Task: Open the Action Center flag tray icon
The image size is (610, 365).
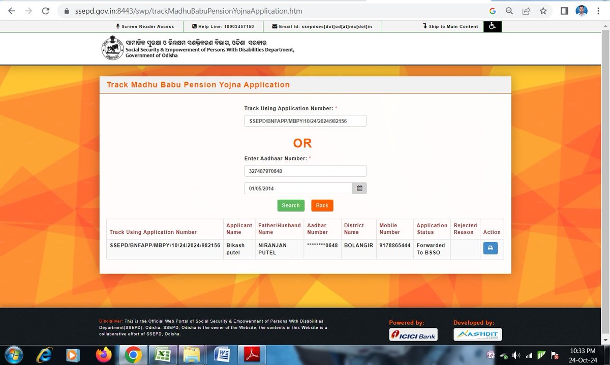Action: (x=555, y=355)
